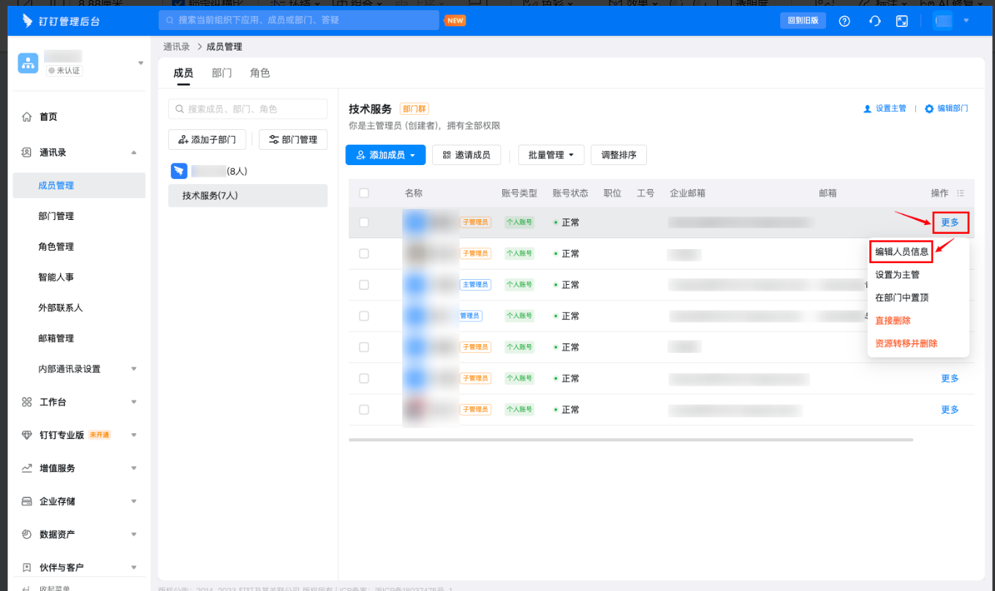
Task: Click 更多 in the first member row
Action: pos(950,222)
